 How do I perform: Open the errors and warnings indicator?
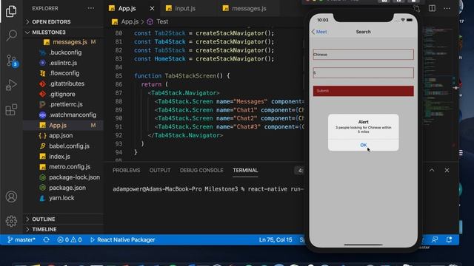pos(70,239)
